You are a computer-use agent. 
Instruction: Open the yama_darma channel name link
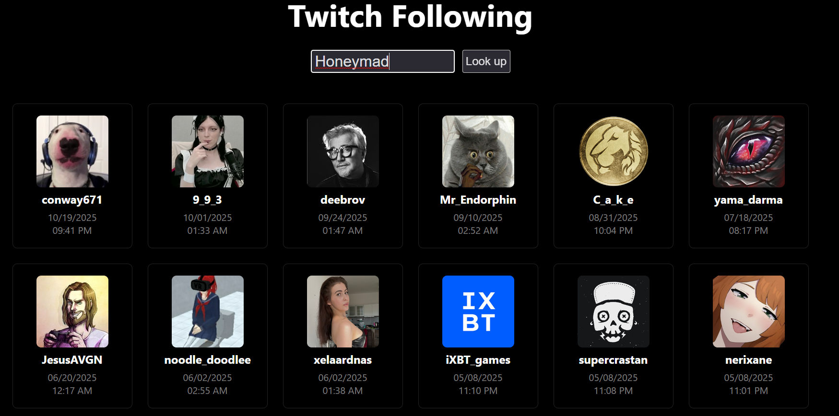pos(748,200)
